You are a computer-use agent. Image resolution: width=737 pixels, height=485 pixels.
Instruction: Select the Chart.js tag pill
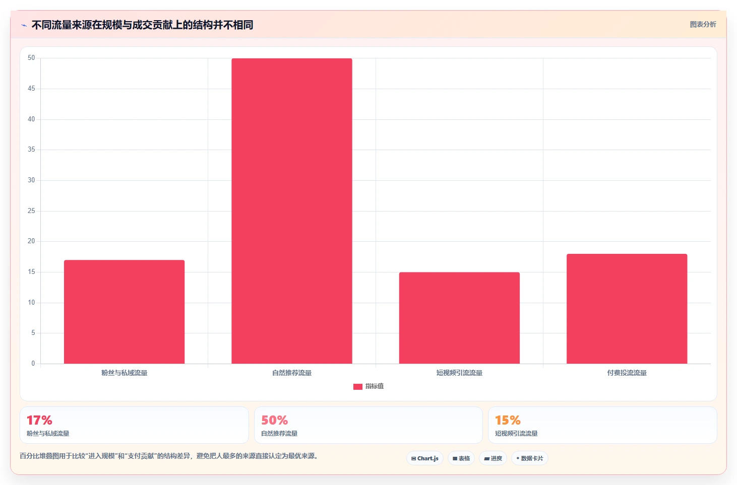424,458
